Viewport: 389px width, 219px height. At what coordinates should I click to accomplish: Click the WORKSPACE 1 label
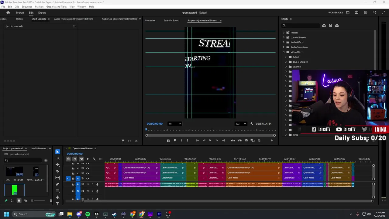336,12
